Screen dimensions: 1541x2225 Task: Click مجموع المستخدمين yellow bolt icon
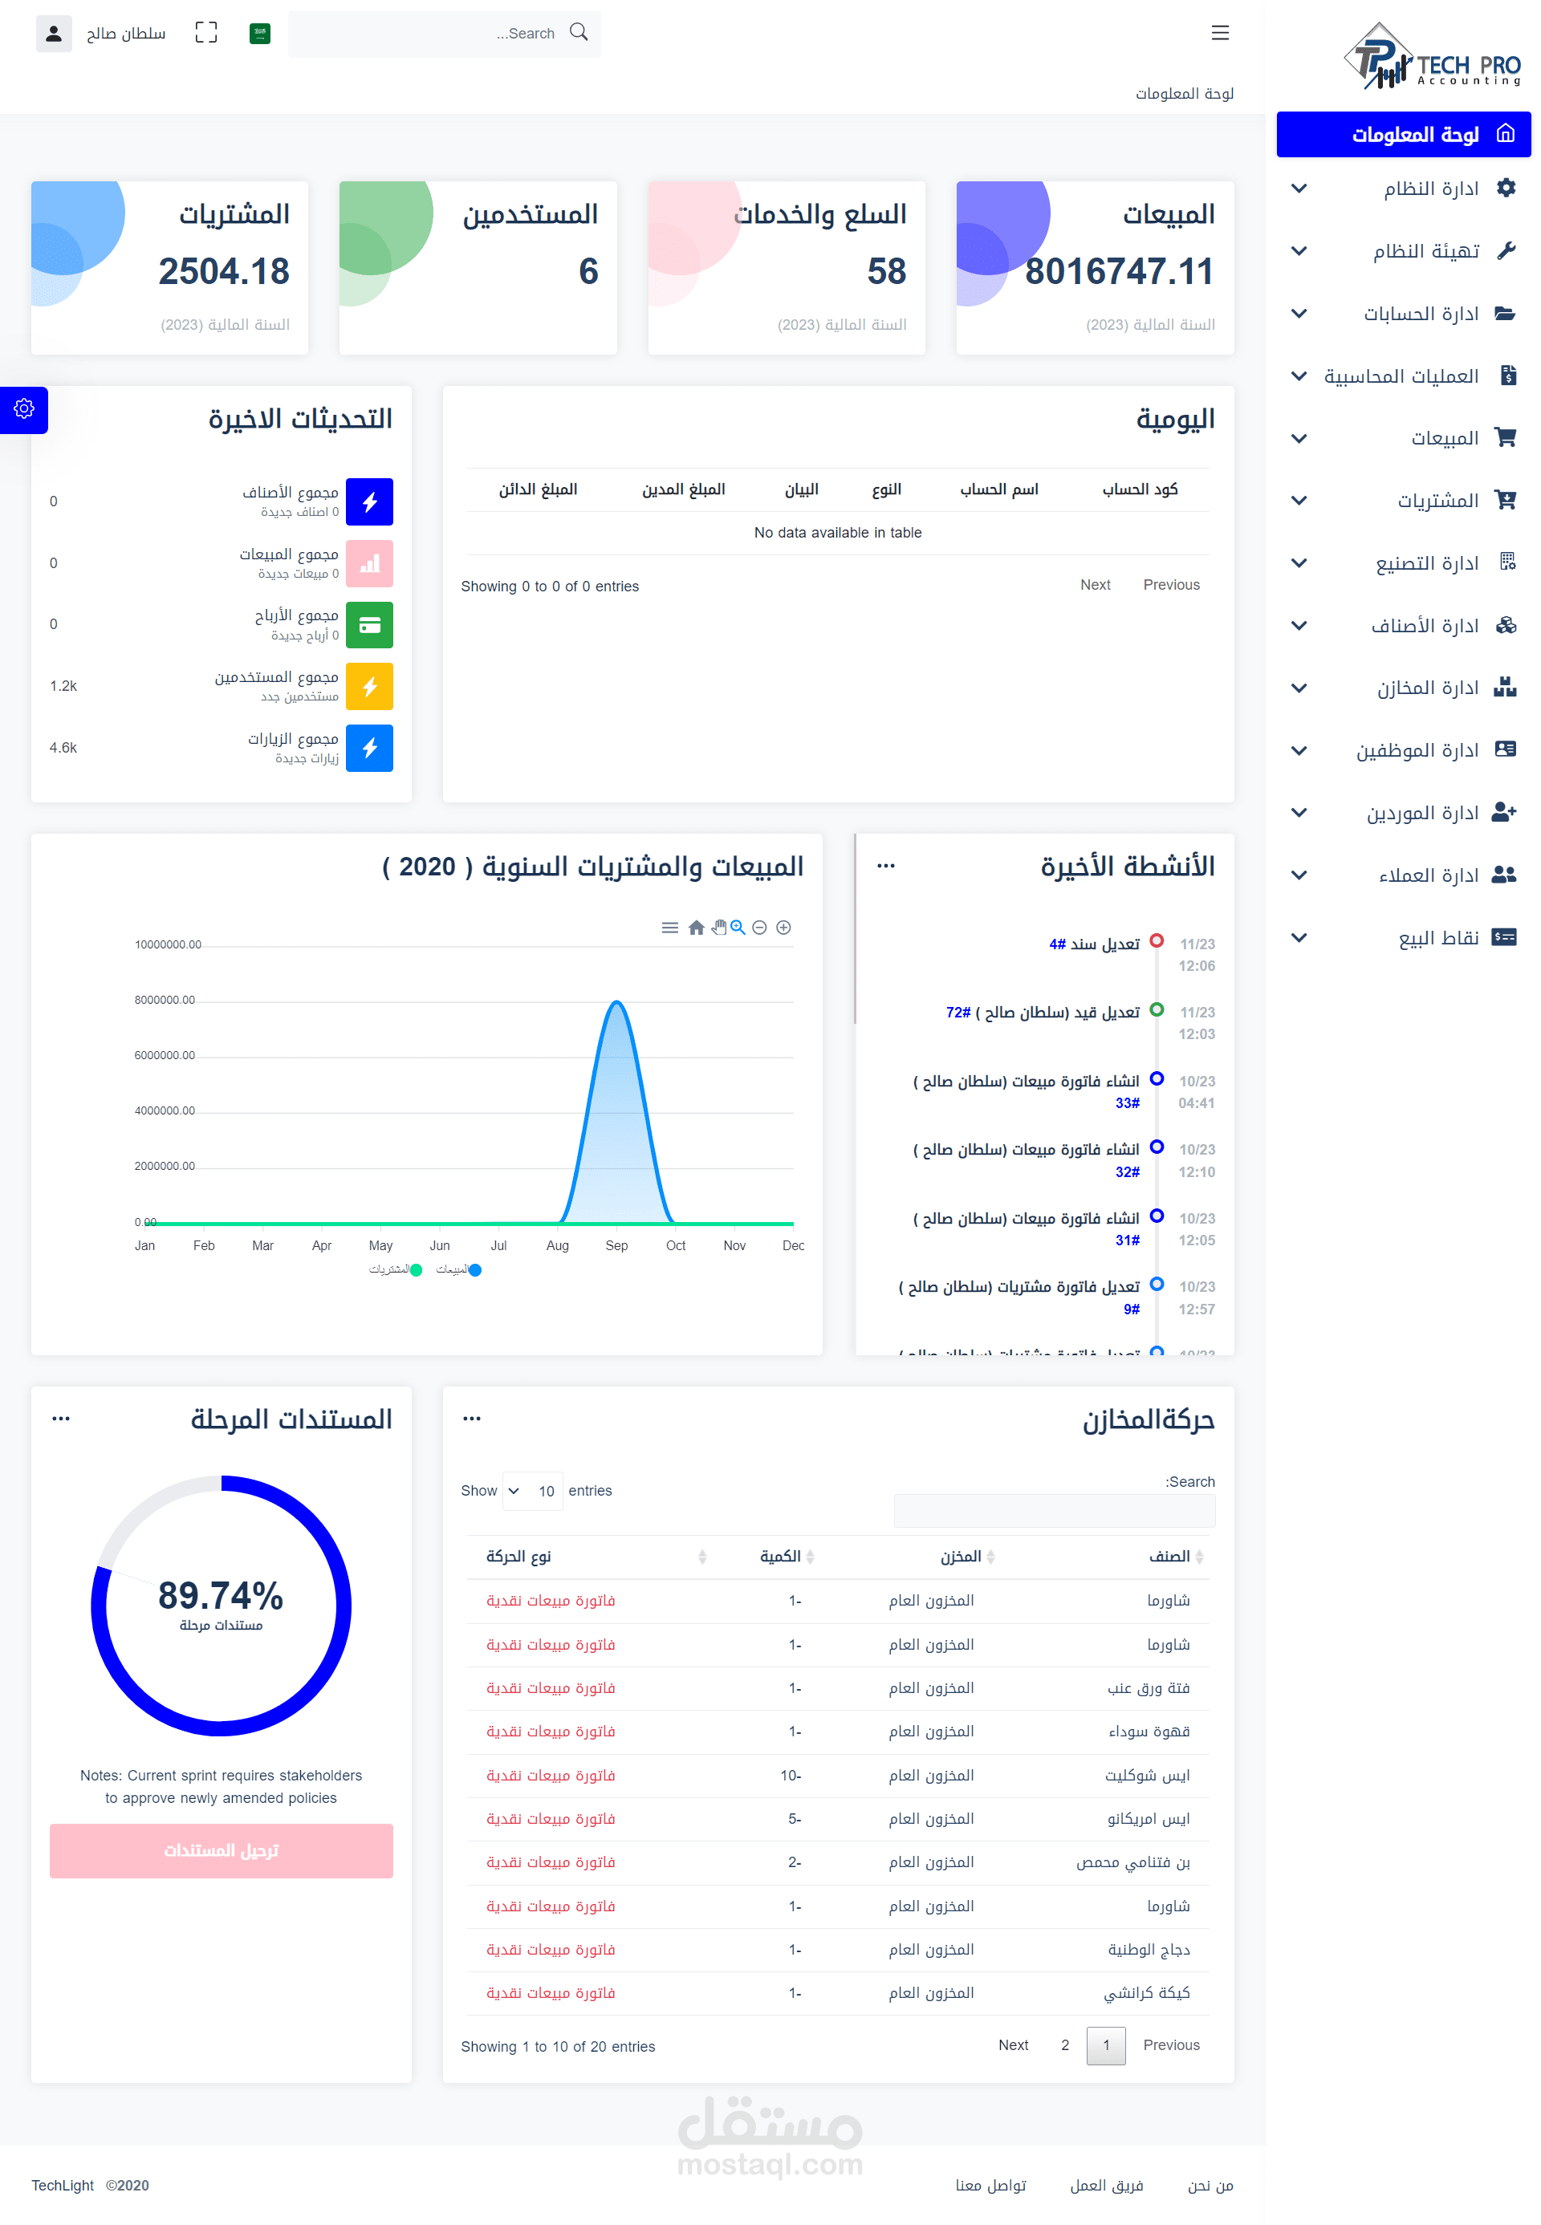pyautogui.click(x=370, y=686)
